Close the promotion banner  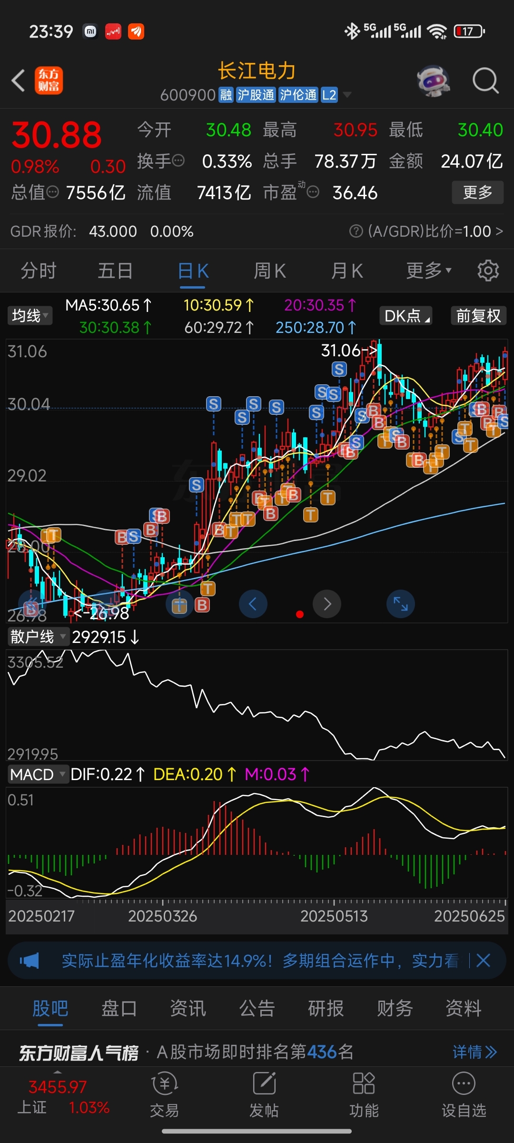tap(483, 961)
